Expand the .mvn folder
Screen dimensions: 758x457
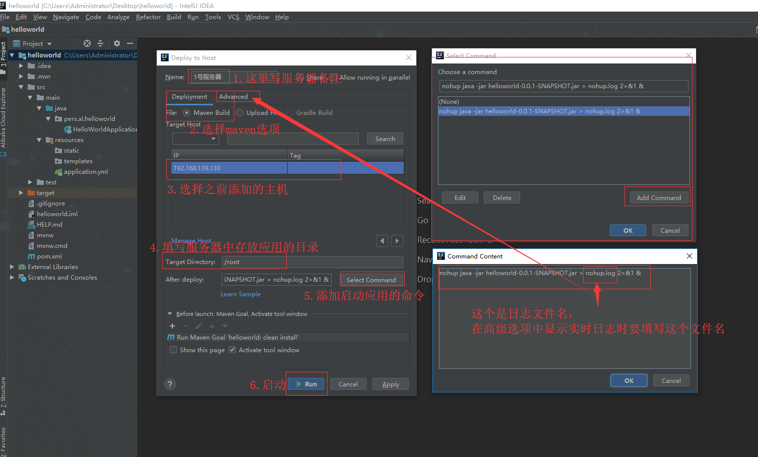pyautogui.click(x=21, y=76)
